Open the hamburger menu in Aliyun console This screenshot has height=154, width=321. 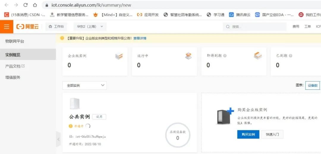(x=7, y=27)
